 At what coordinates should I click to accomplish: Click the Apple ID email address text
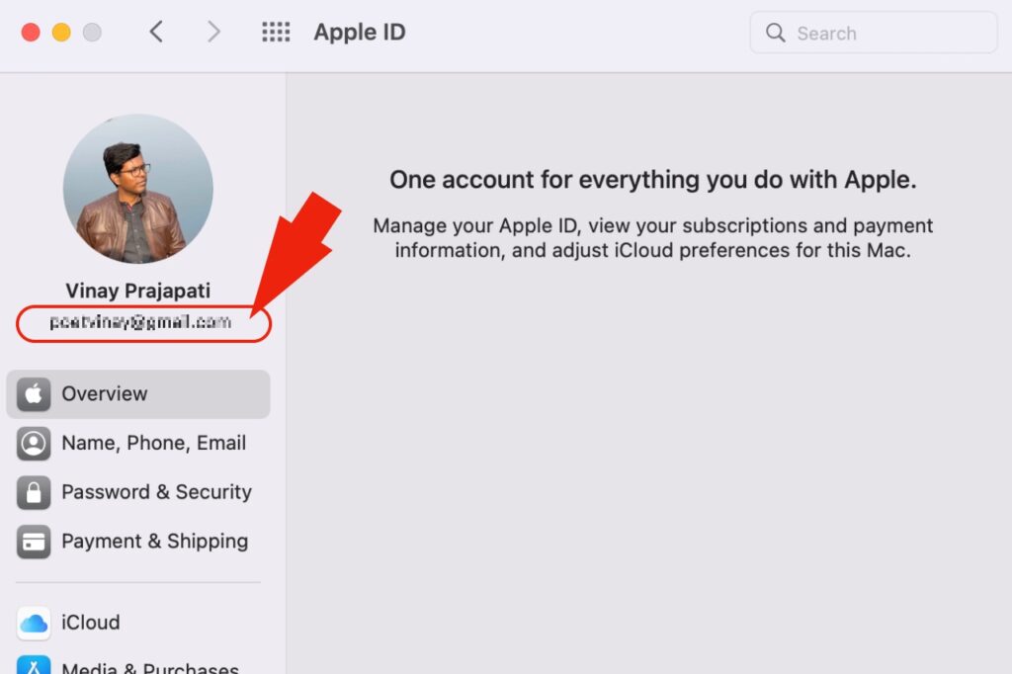pos(140,322)
